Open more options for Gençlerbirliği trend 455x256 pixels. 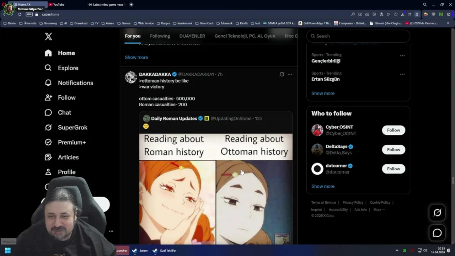[x=402, y=56]
